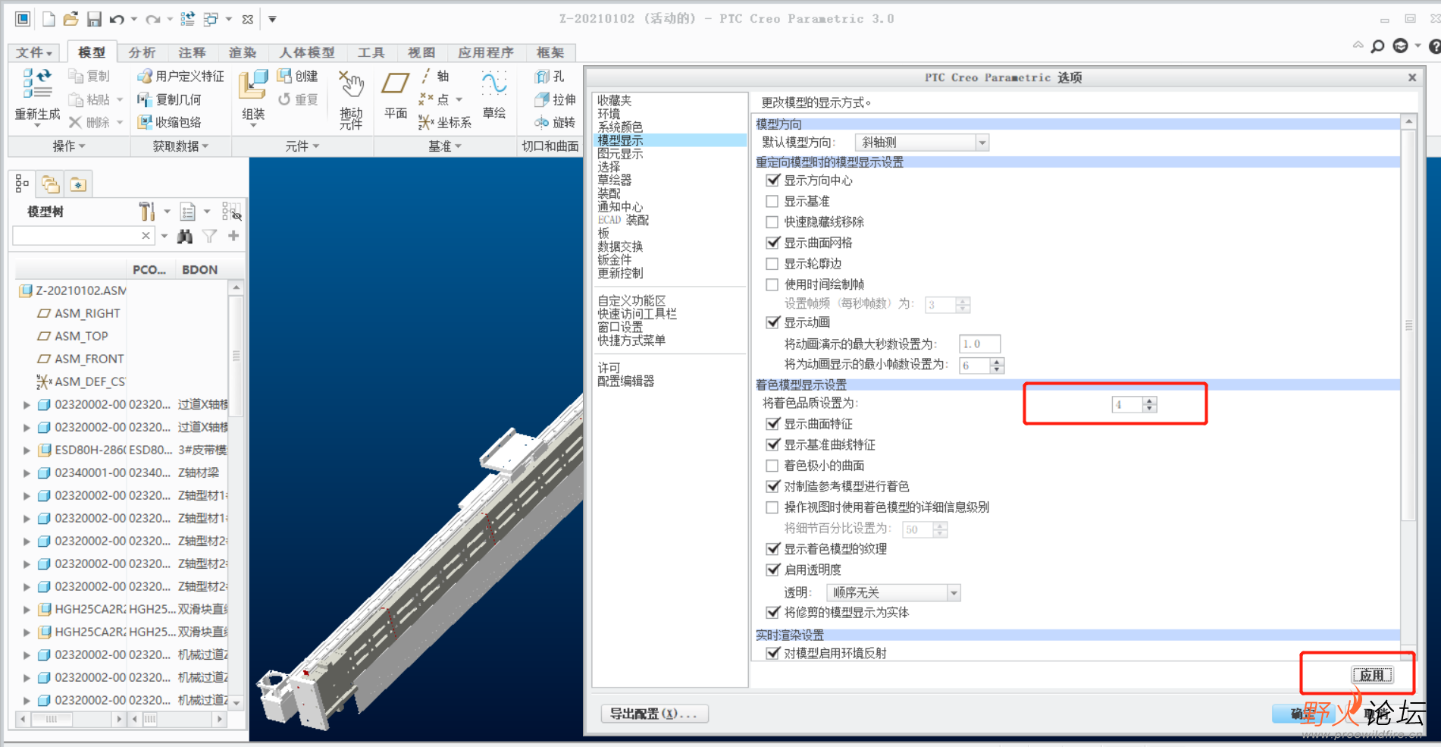Select 系统颜色 in options category list

point(620,127)
